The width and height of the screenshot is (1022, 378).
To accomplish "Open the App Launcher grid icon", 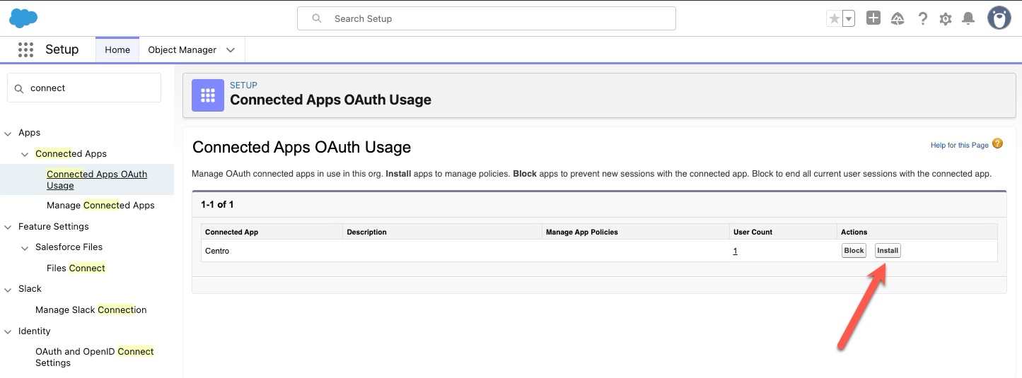I will 25,49.
